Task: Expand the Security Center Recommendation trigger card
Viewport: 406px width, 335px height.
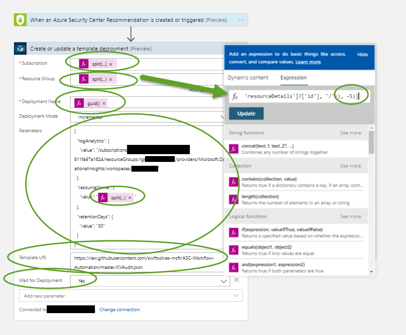Action: [x=131, y=20]
